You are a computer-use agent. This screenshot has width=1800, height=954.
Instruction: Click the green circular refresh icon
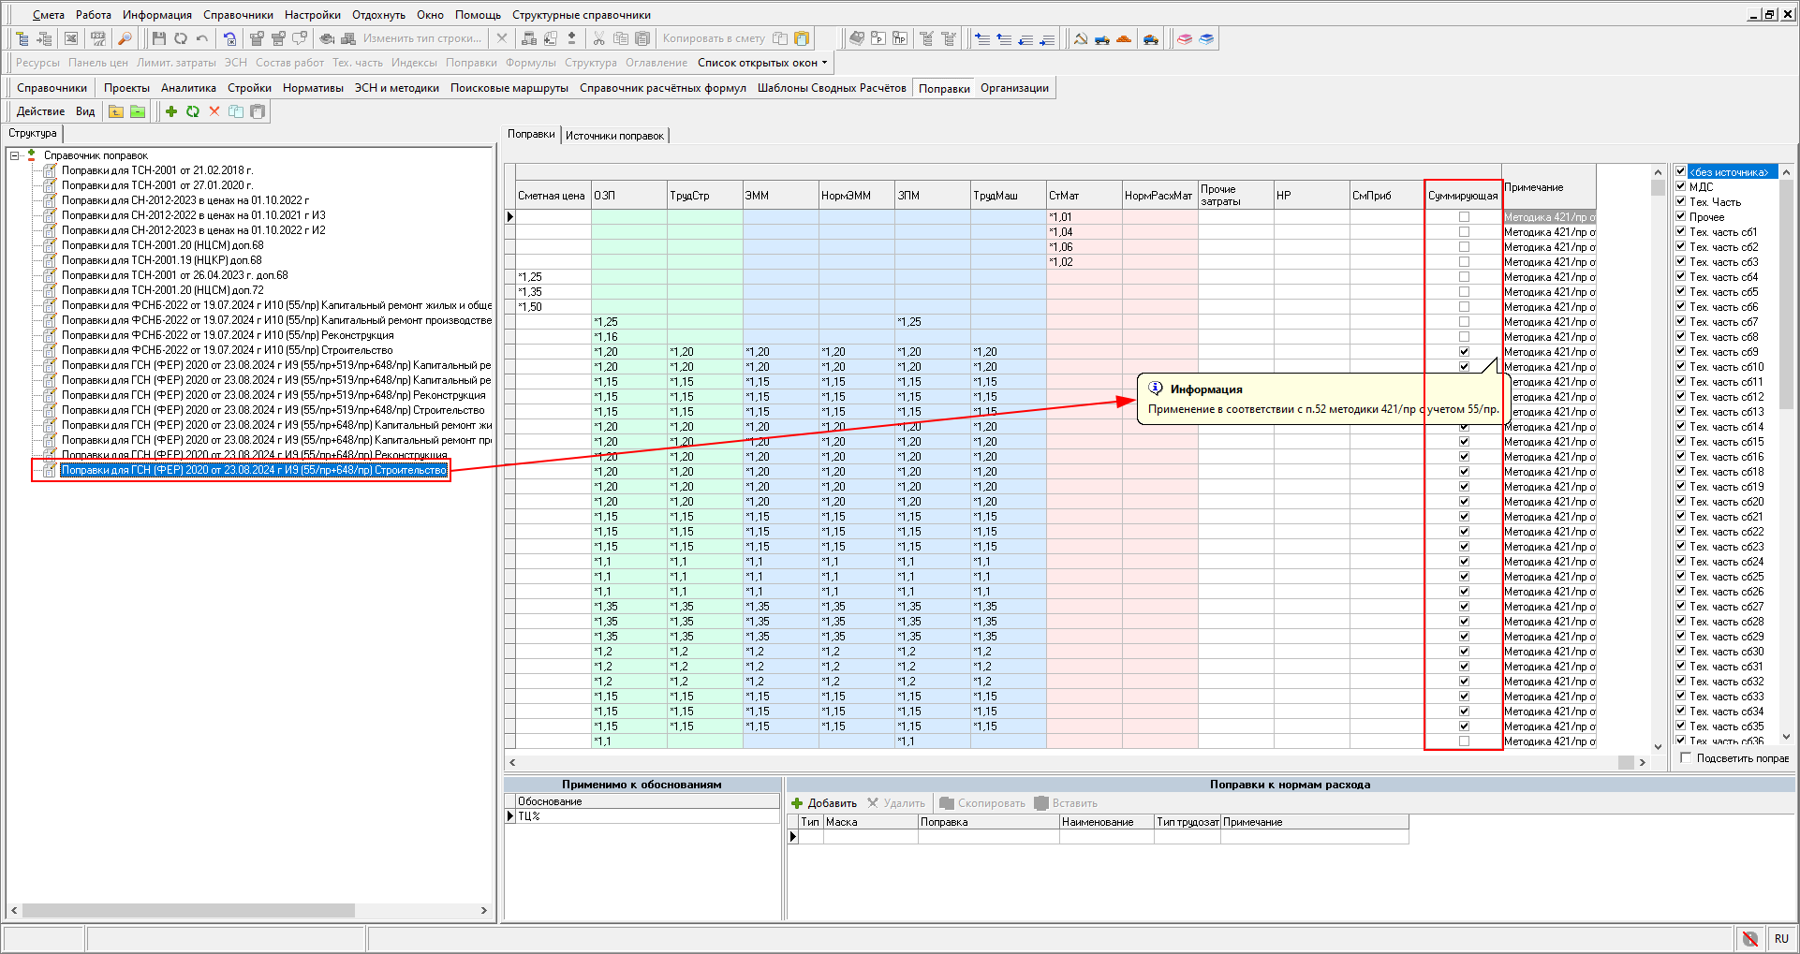(193, 111)
